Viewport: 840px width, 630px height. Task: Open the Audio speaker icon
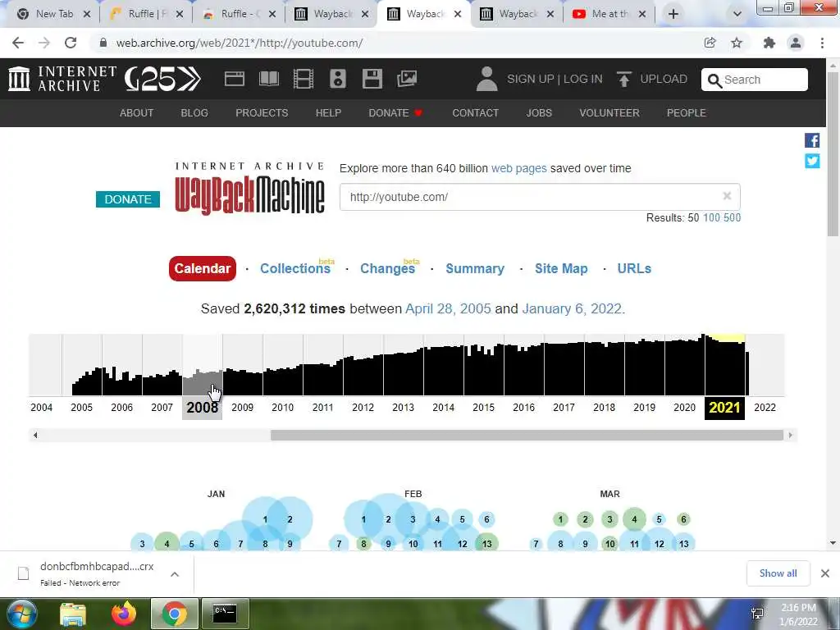tap(337, 79)
